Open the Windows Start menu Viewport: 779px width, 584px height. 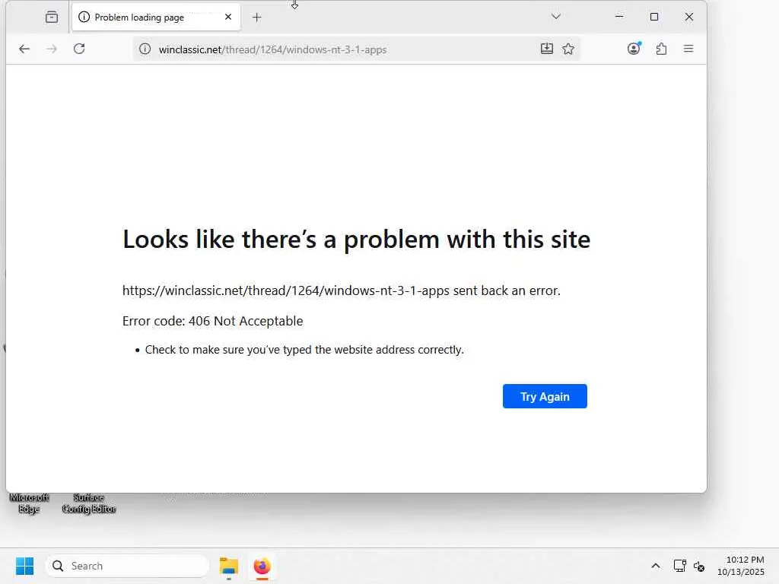24,566
